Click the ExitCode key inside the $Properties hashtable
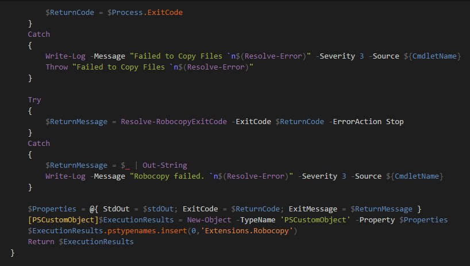The image size is (470, 266). point(200,209)
